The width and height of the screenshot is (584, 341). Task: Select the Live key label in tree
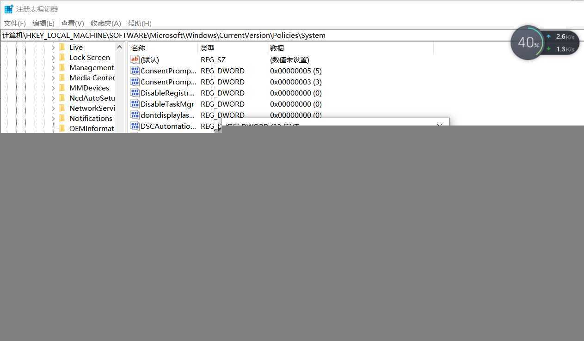(76, 47)
